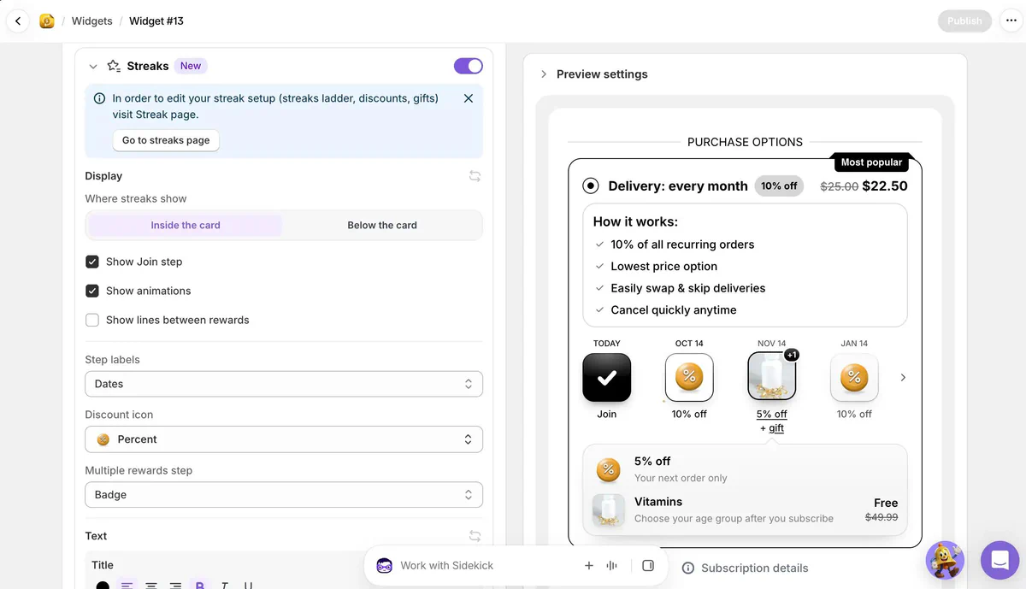This screenshot has width=1026, height=589.
Task: Open the app home logo icon
Action: 47,21
